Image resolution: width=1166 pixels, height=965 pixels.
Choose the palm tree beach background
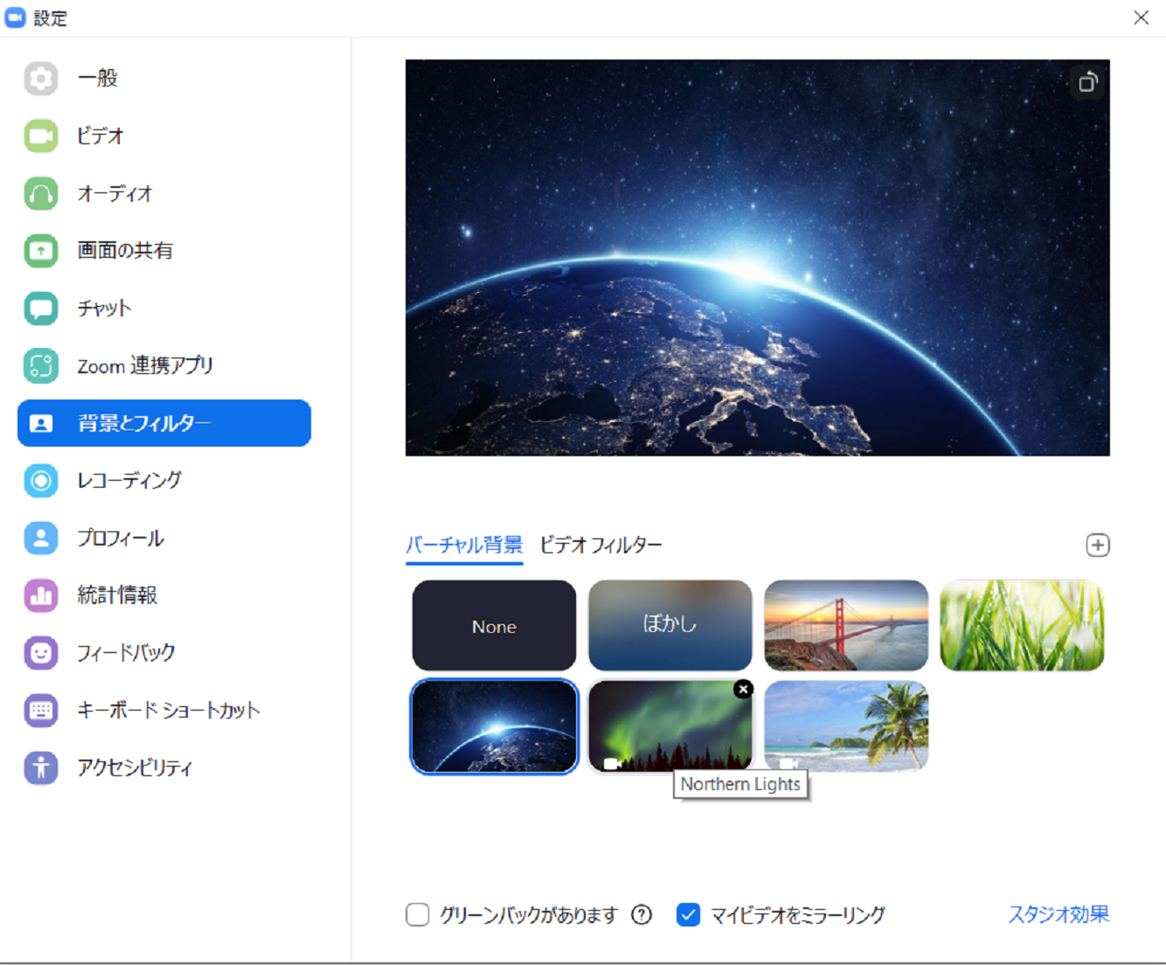846,726
